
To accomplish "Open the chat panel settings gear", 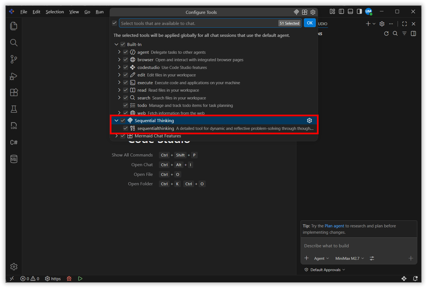I will 382,24.
